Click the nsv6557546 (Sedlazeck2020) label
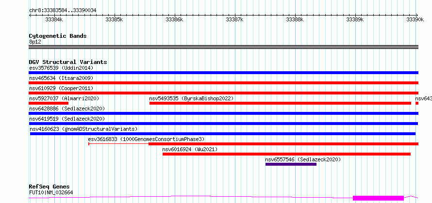 pos(303,159)
